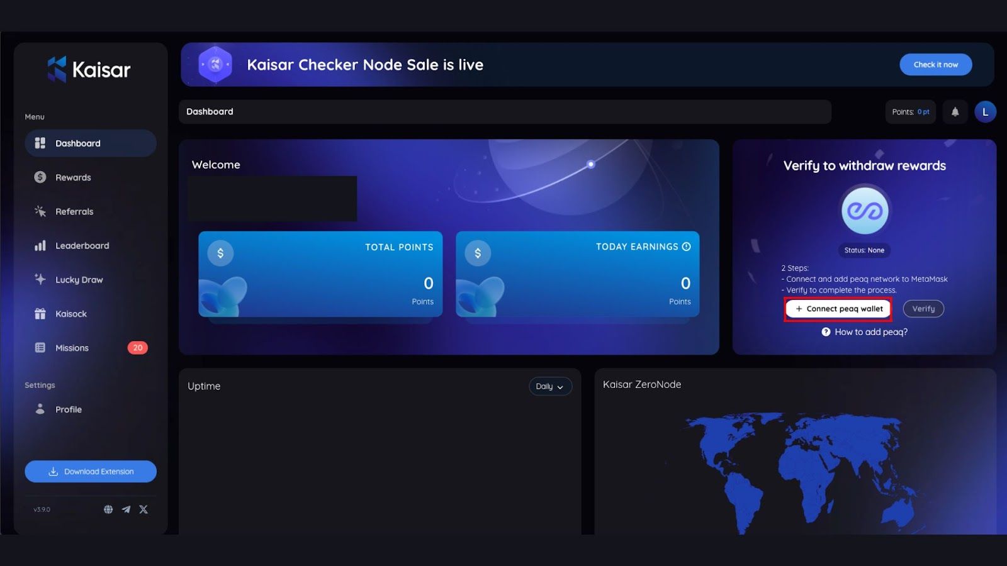Click the Total Points dollar icon
The width and height of the screenshot is (1007, 566).
[x=220, y=253]
